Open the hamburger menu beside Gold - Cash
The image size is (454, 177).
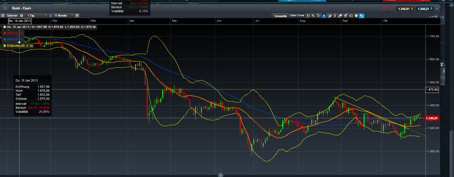(5, 8)
